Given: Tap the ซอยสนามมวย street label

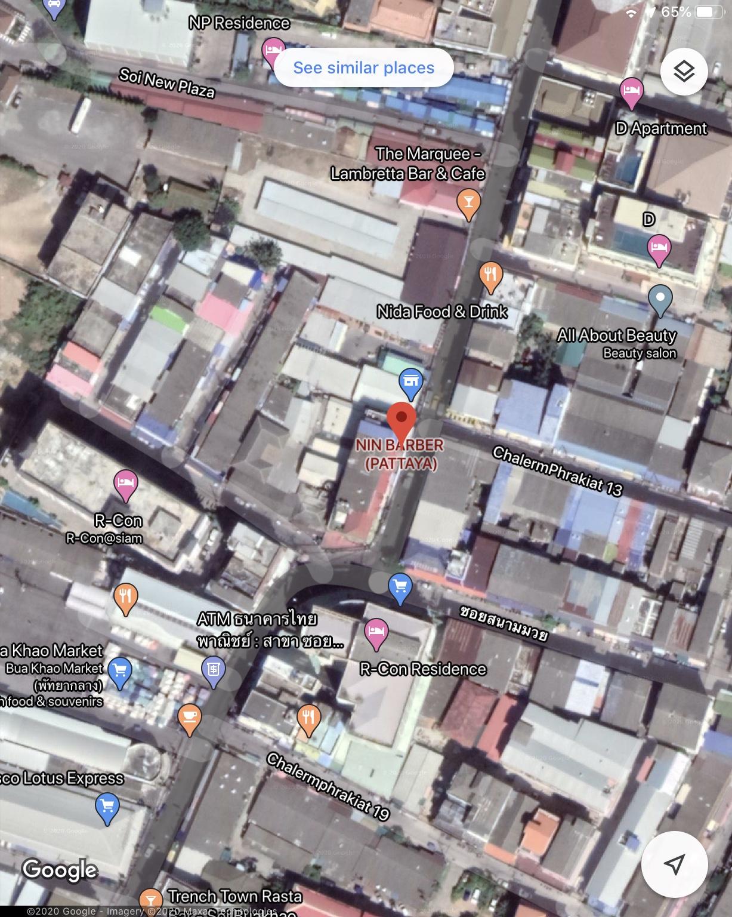Looking at the screenshot, I should (x=504, y=624).
